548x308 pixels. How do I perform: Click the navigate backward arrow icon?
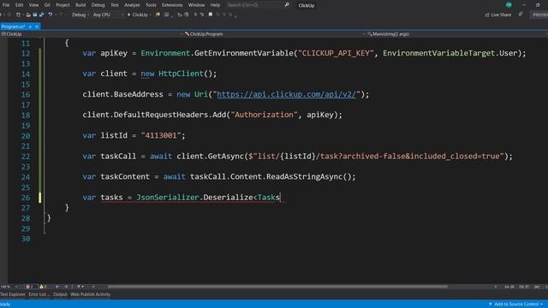click(57, 287)
